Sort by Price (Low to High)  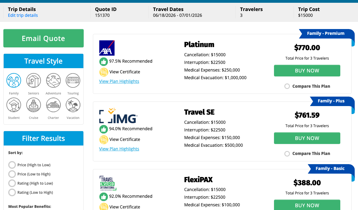12,174
